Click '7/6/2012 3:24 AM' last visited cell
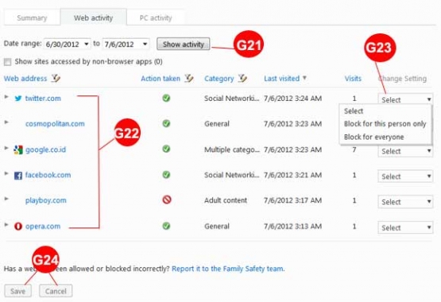 coord(292,99)
